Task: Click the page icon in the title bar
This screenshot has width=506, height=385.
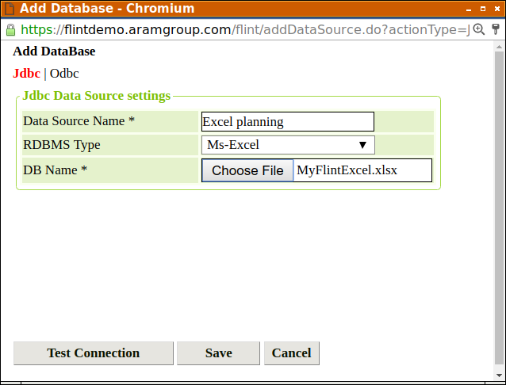Action: point(10,9)
